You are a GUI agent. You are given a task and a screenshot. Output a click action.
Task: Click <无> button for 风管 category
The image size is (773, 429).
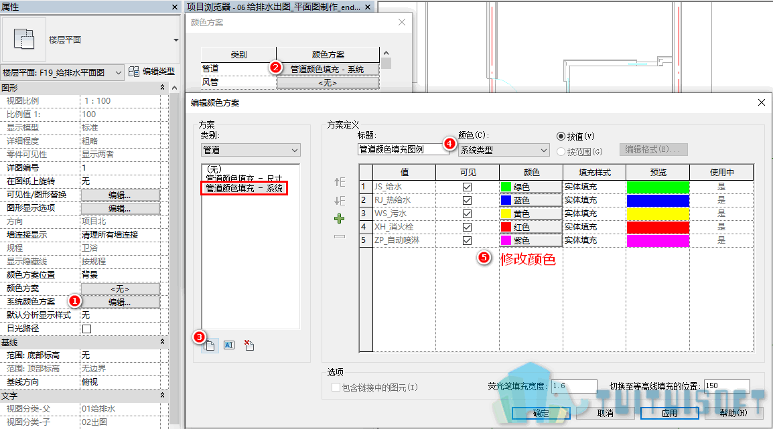(328, 83)
